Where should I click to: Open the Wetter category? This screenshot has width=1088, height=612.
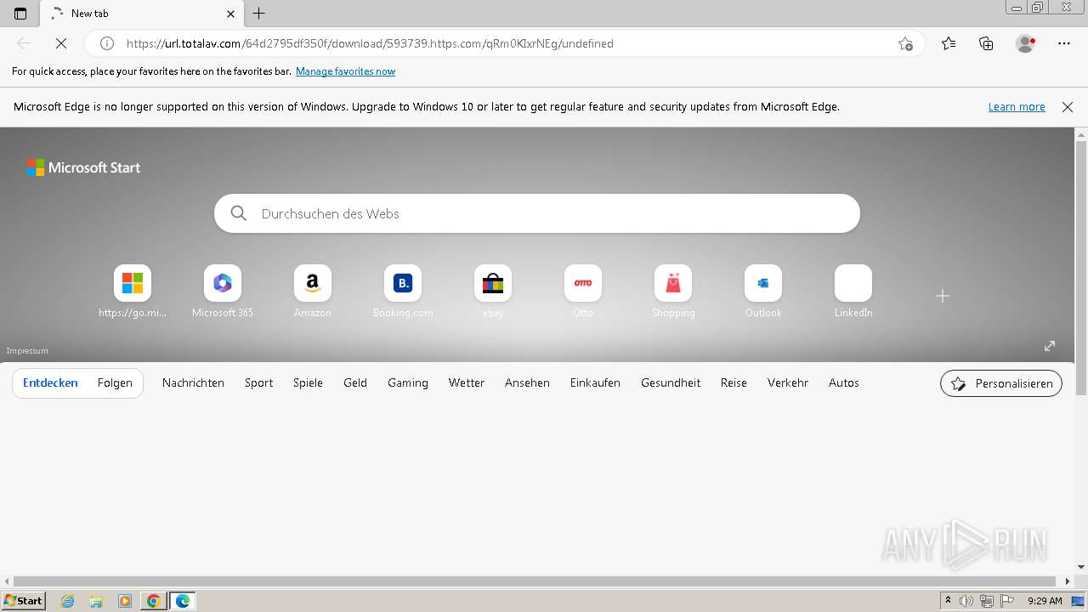click(x=467, y=383)
